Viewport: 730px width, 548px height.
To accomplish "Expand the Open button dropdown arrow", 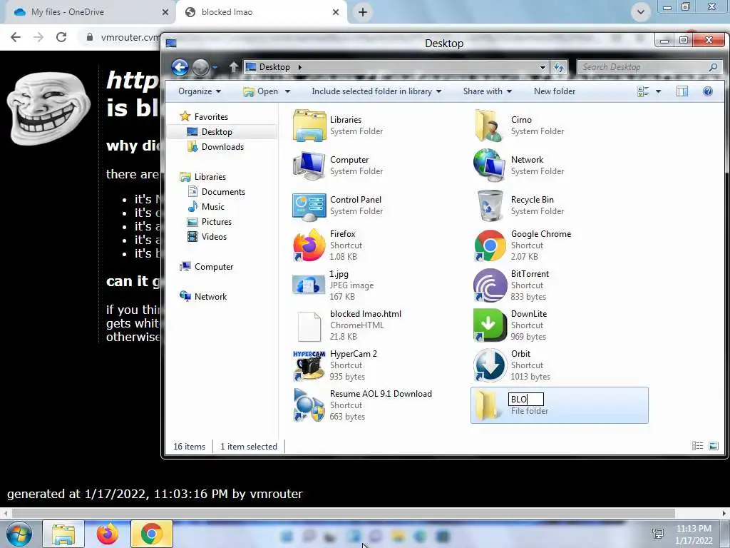I will click(x=287, y=91).
